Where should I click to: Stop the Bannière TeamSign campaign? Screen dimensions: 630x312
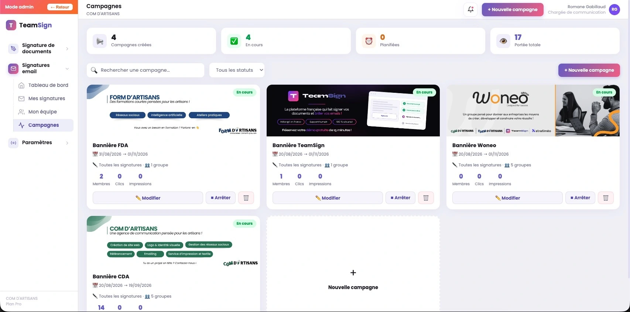(400, 198)
